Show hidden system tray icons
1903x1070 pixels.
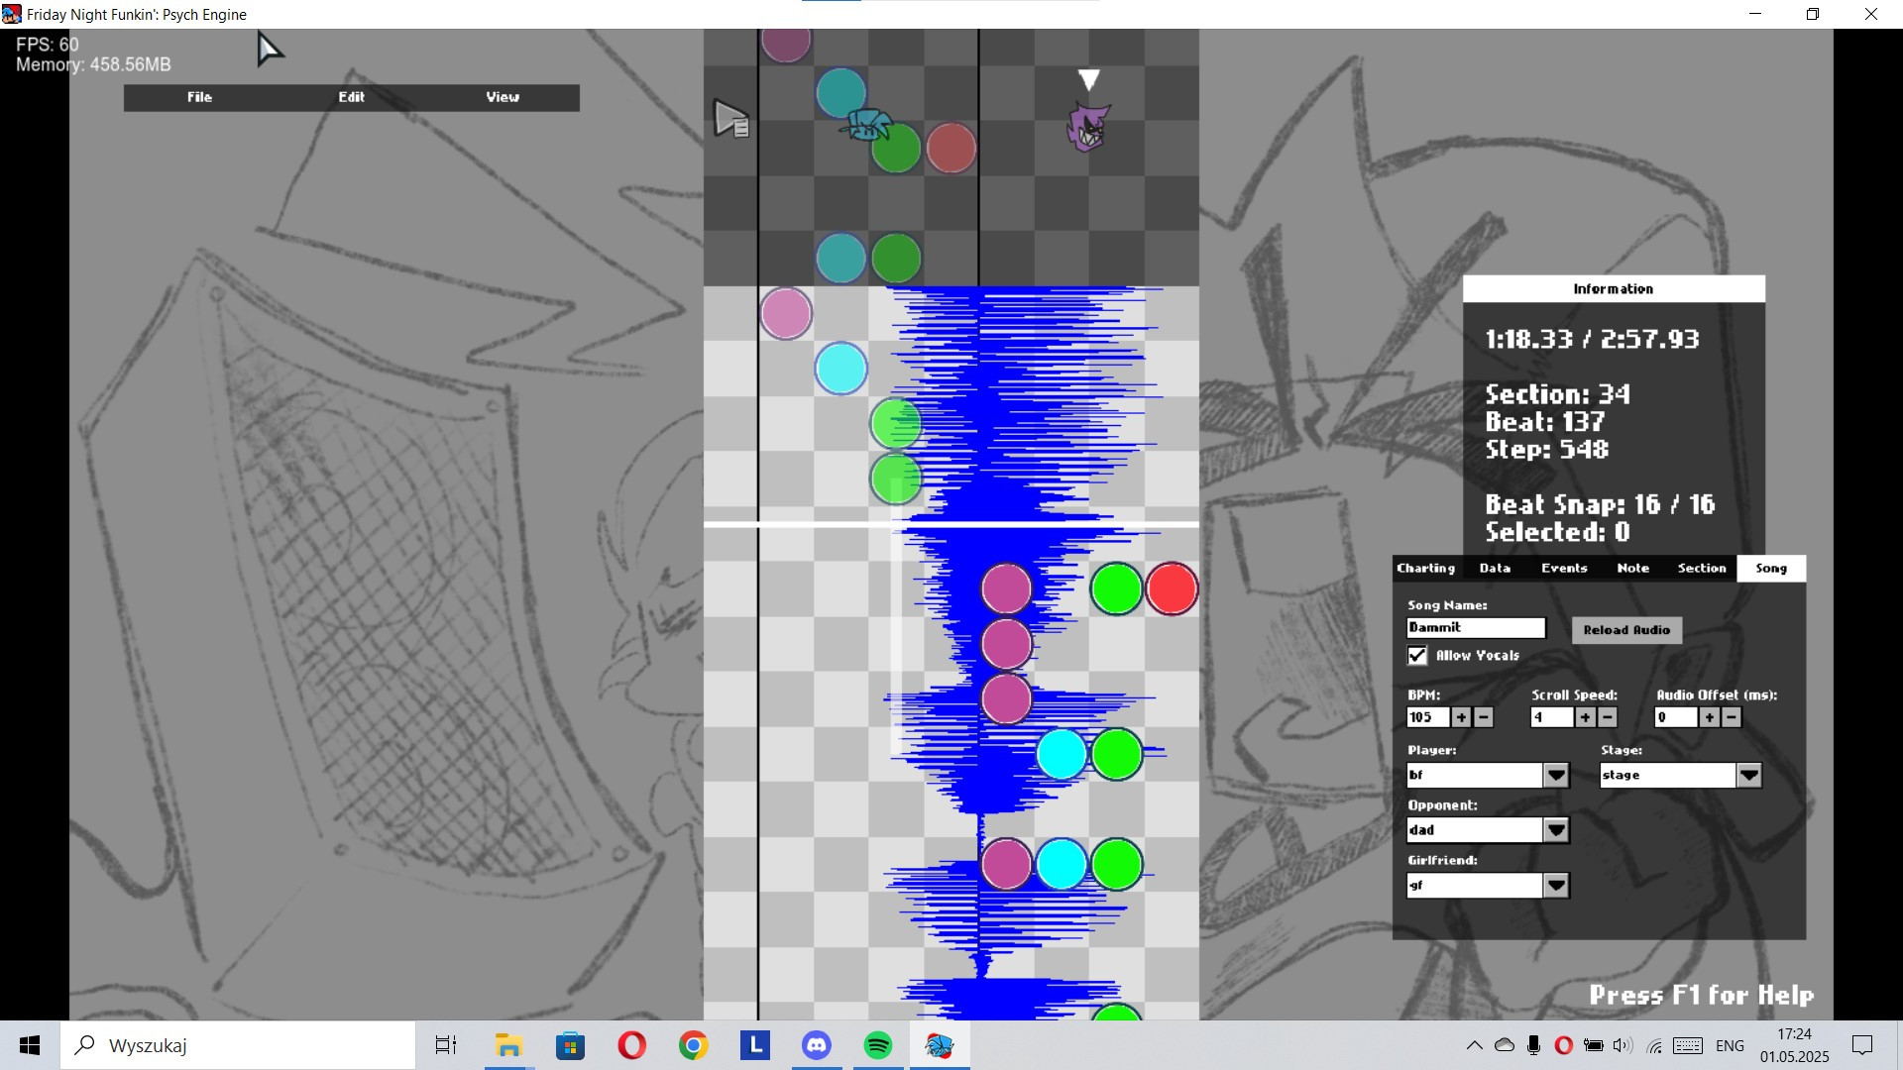coord(1475,1045)
